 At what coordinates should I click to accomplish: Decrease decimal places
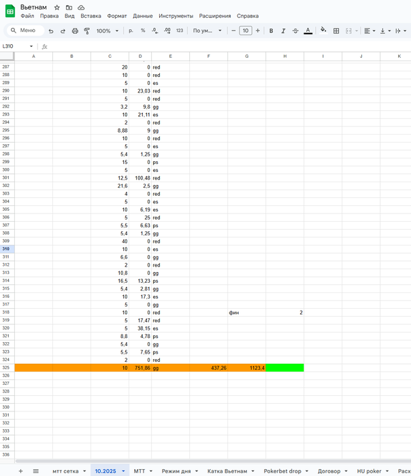tap(154, 31)
